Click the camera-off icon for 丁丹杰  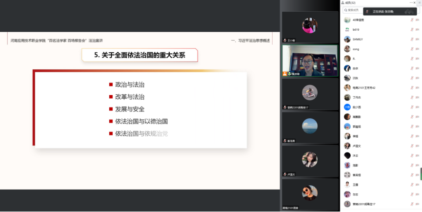(418, 97)
